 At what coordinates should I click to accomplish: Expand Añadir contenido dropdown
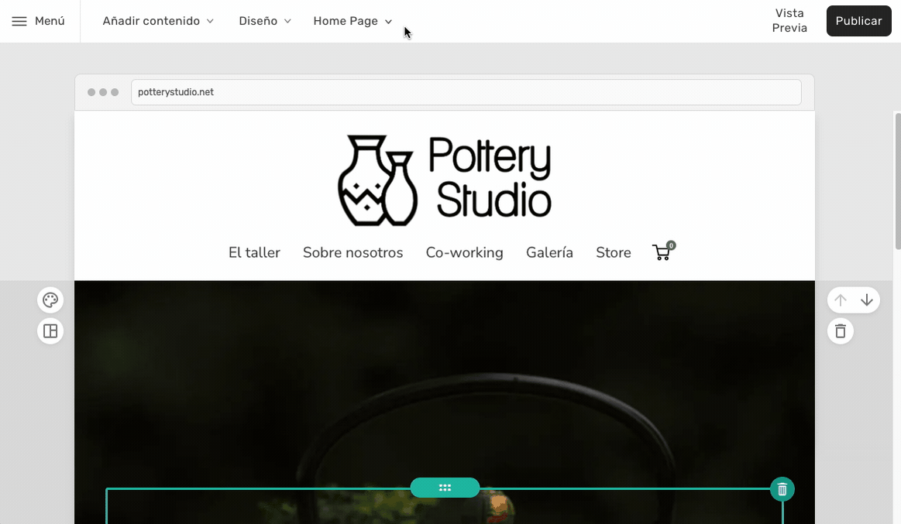pos(158,21)
